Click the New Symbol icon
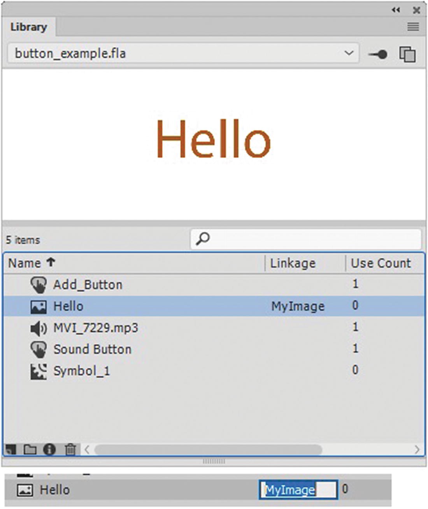 pyautogui.click(x=11, y=450)
